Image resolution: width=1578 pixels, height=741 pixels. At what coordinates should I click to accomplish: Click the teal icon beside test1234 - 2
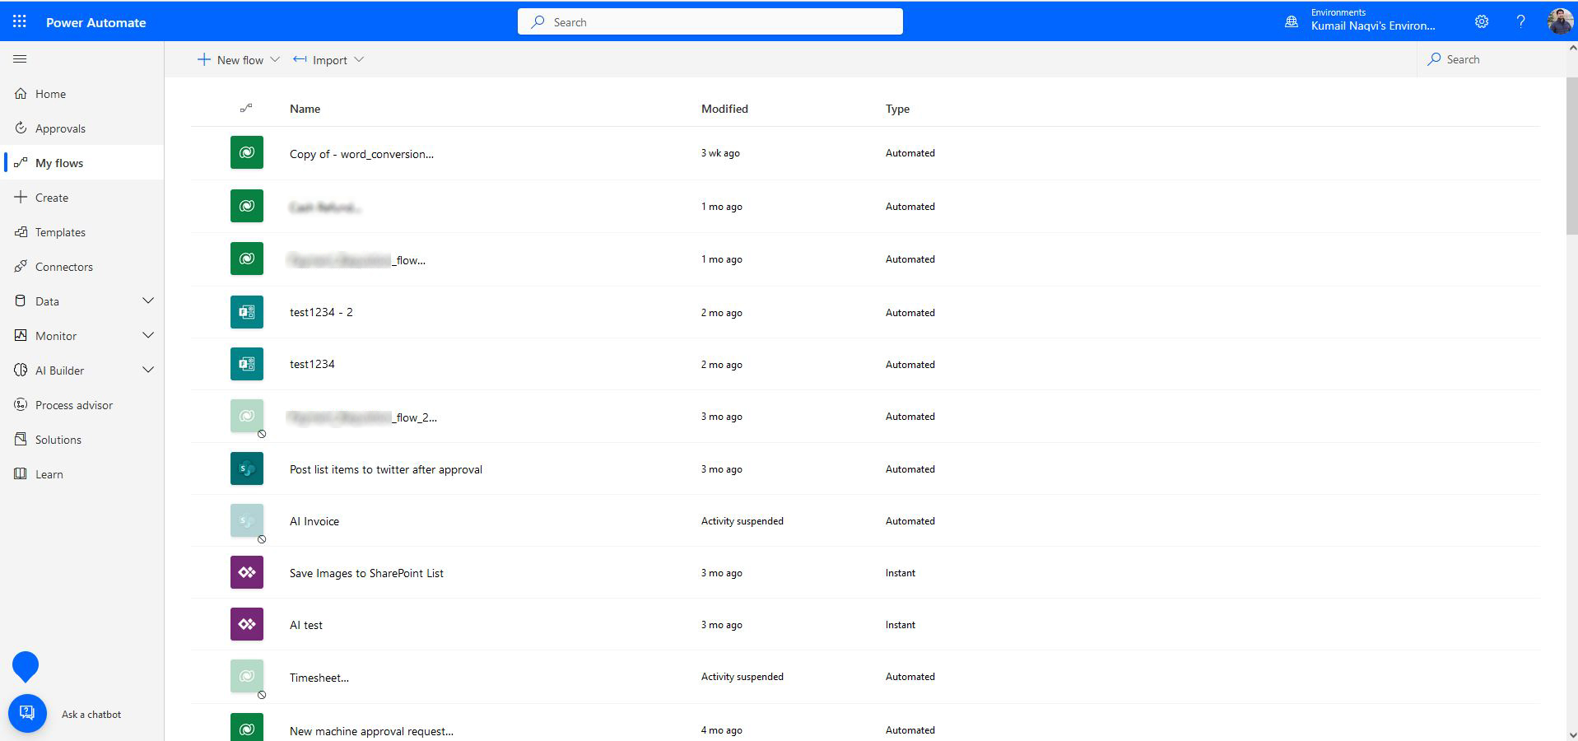pos(247,313)
